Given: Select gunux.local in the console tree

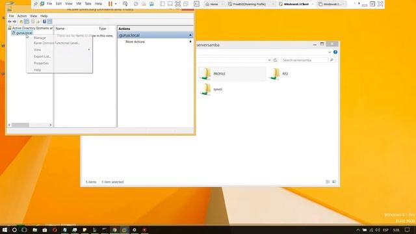Looking at the screenshot, I should (x=24, y=33).
